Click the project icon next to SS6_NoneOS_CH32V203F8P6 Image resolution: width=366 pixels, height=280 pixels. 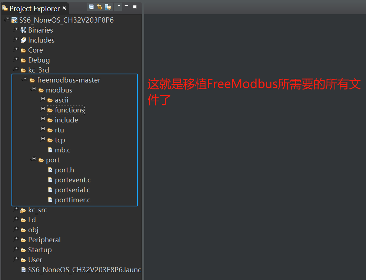[14, 20]
